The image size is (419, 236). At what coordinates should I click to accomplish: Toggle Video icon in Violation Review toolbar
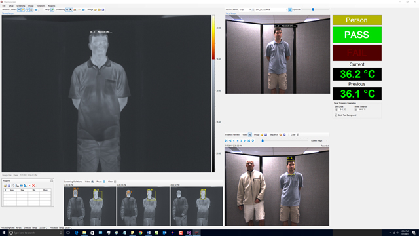[250, 134]
